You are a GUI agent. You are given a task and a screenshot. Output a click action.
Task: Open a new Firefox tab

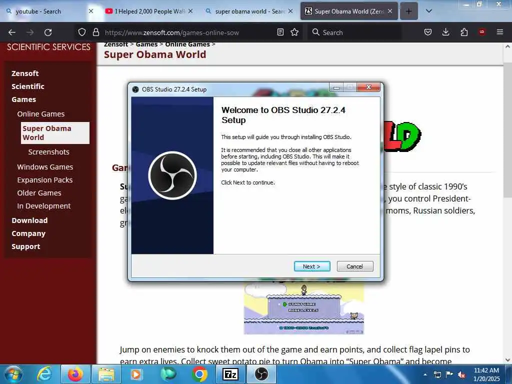pyautogui.click(x=409, y=11)
